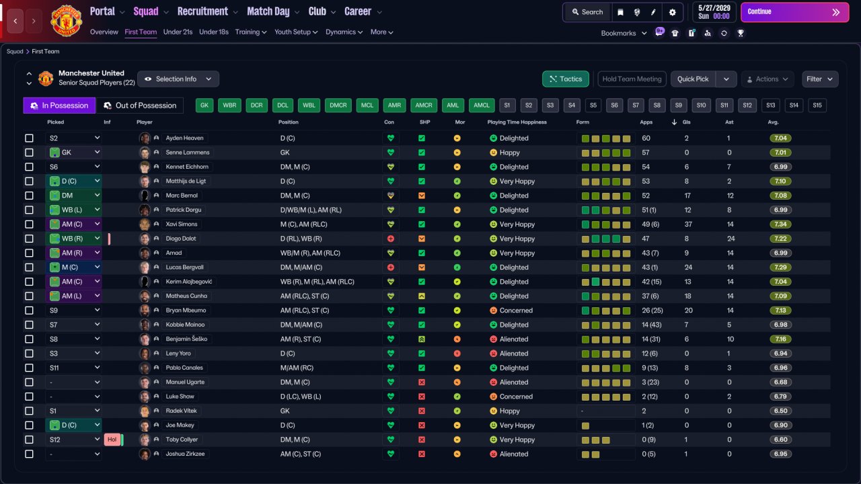861x484 pixels.
Task: Open the Actions dropdown
Action: [x=768, y=79]
